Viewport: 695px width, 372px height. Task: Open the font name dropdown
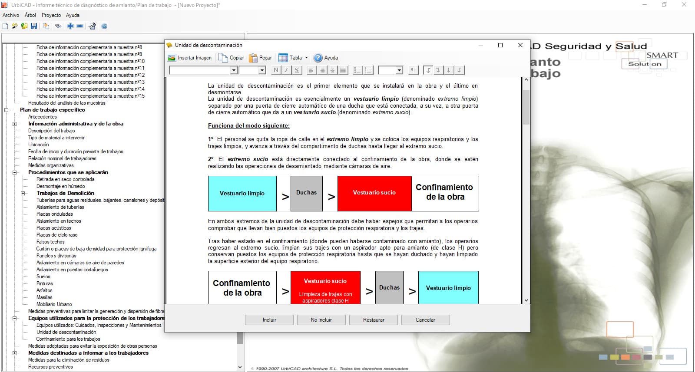point(234,70)
